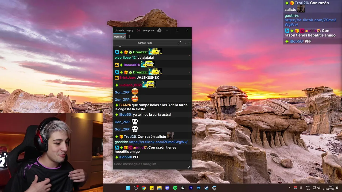The image size is (342, 192).
Task: Click username BIANN in chat
Action: click(x=125, y=105)
